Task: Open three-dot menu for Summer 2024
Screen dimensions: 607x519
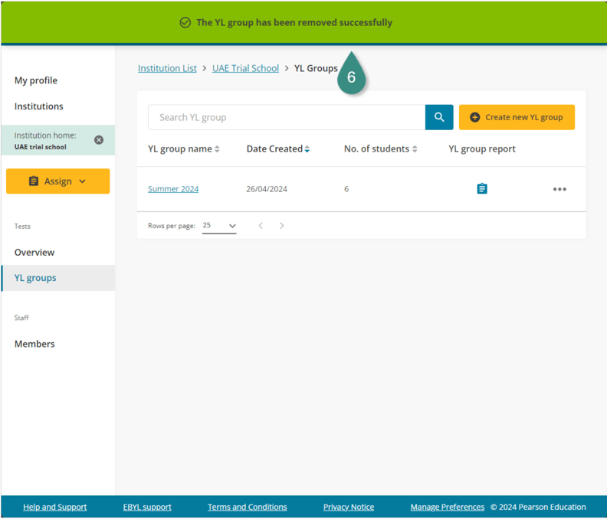Action: 559,189
